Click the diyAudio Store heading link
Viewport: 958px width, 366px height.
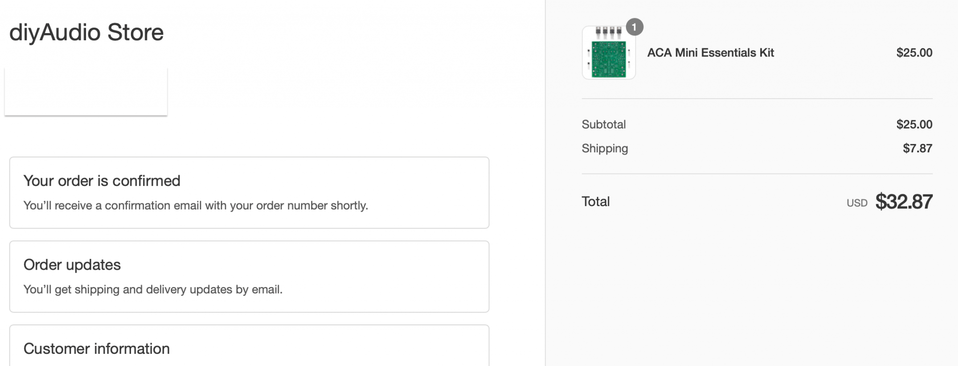click(x=87, y=32)
